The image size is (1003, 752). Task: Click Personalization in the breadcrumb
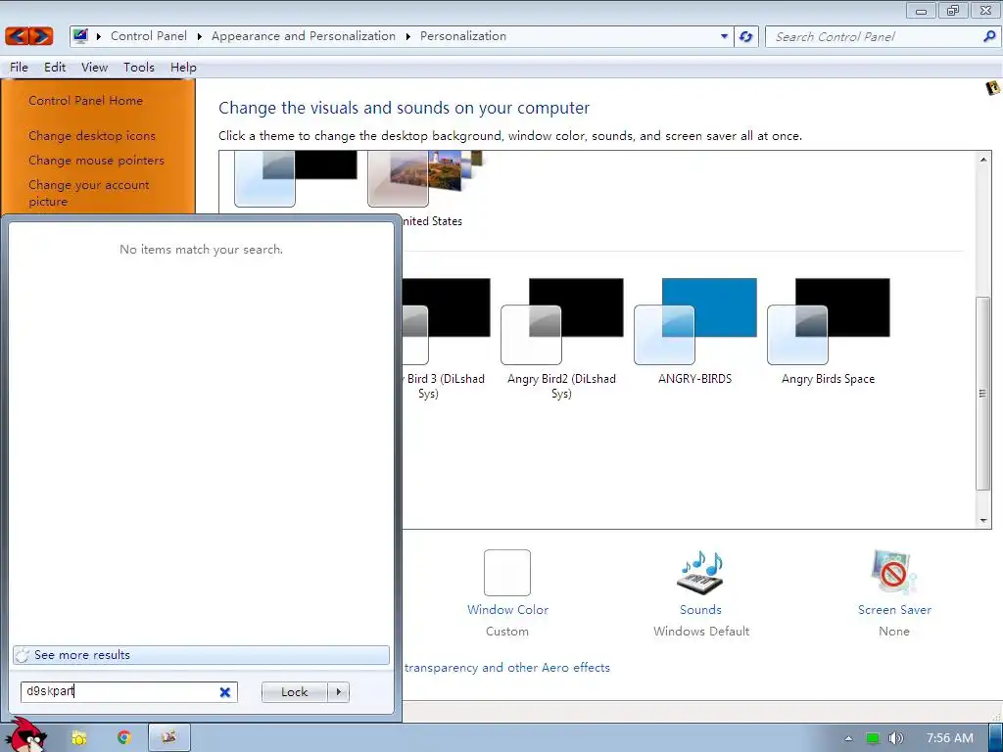coord(463,36)
